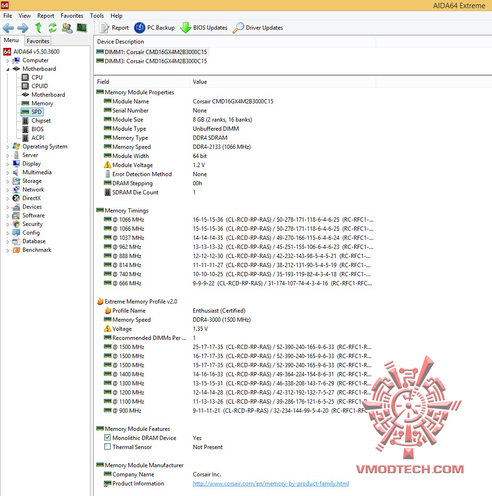492x496 pixels.
Task: Click the Field column header
Action: click(142, 82)
